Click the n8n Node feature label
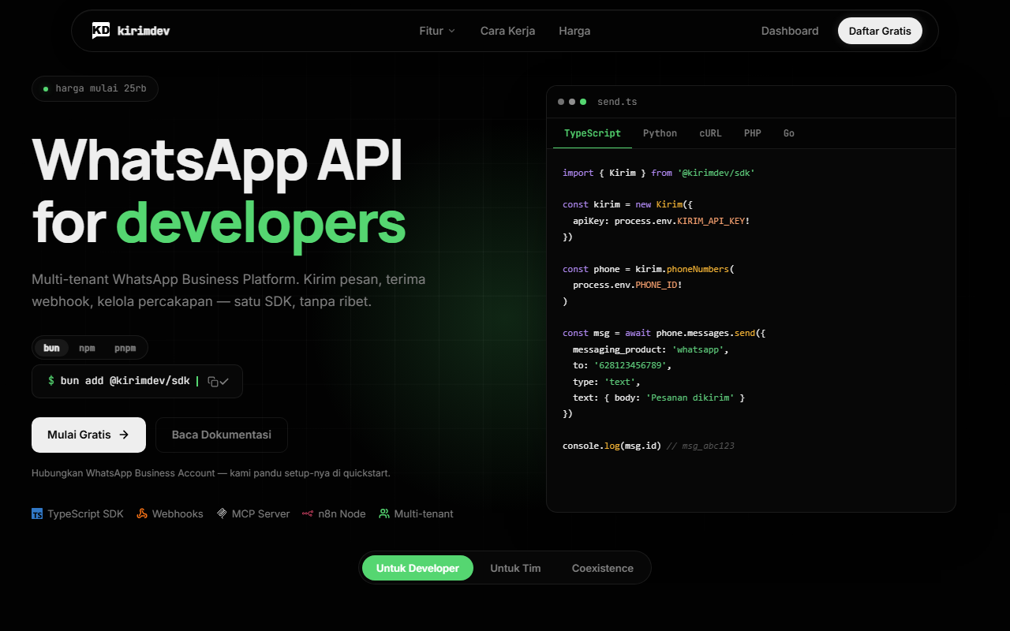Image resolution: width=1010 pixels, height=631 pixels. point(342,513)
